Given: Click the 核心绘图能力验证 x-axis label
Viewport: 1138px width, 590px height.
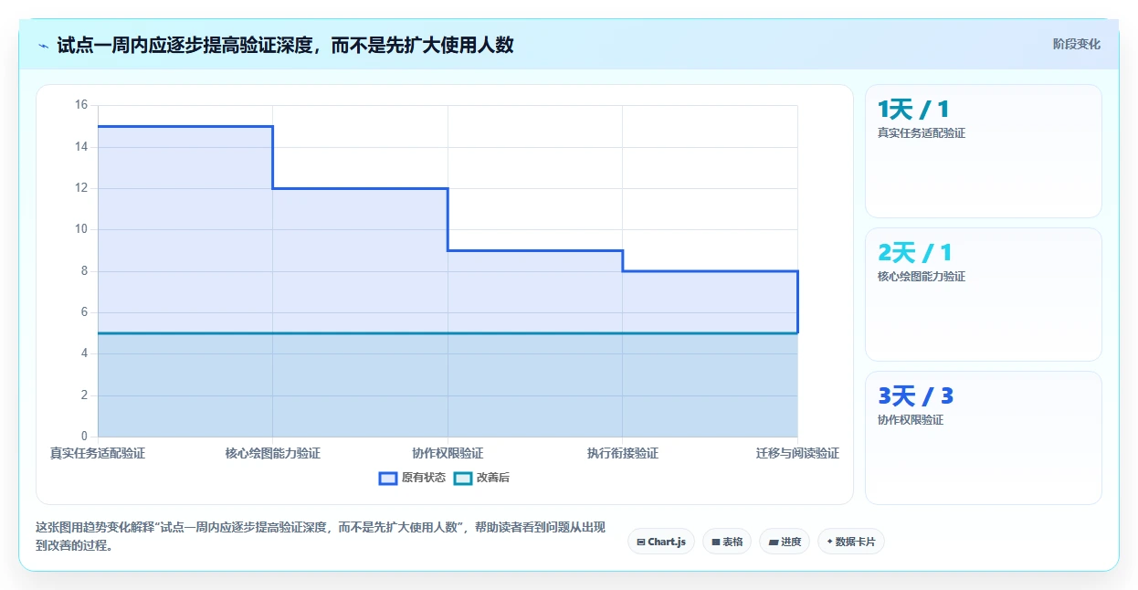Looking at the screenshot, I should tap(272, 453).
